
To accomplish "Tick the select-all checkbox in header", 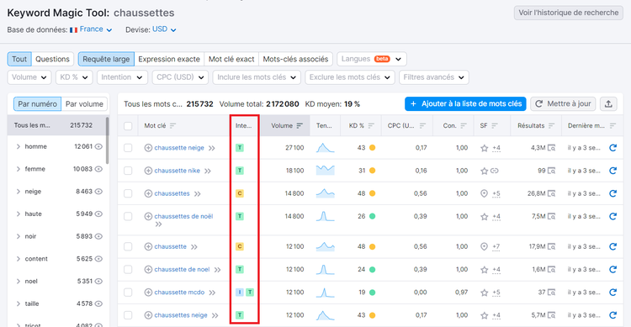I will [x=128, y=126].
